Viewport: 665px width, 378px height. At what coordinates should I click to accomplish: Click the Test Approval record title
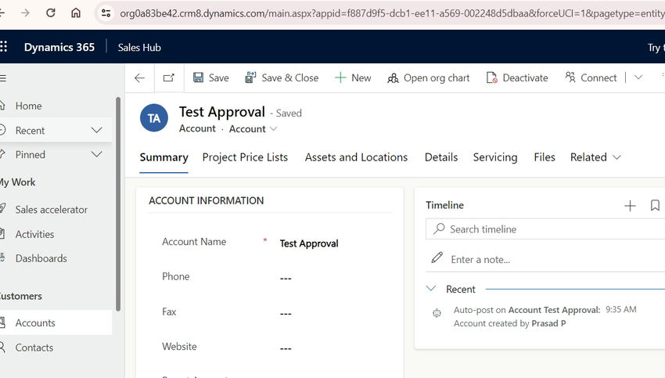pyautogui.click(x=222, y=112)
